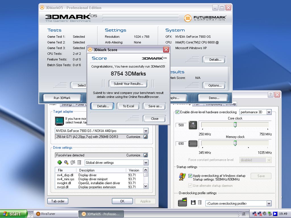The width and height of the screenshot is (291, 218).
Task: Click the Run 3DMark button
Action: pyautogui.click(x=62, y=98)
